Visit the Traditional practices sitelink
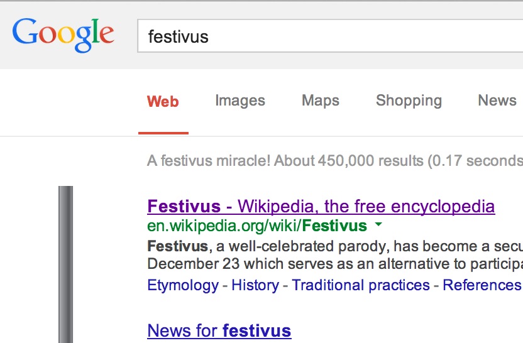The width and height of the screenshot is (523, 343). [x=360, y=285]
